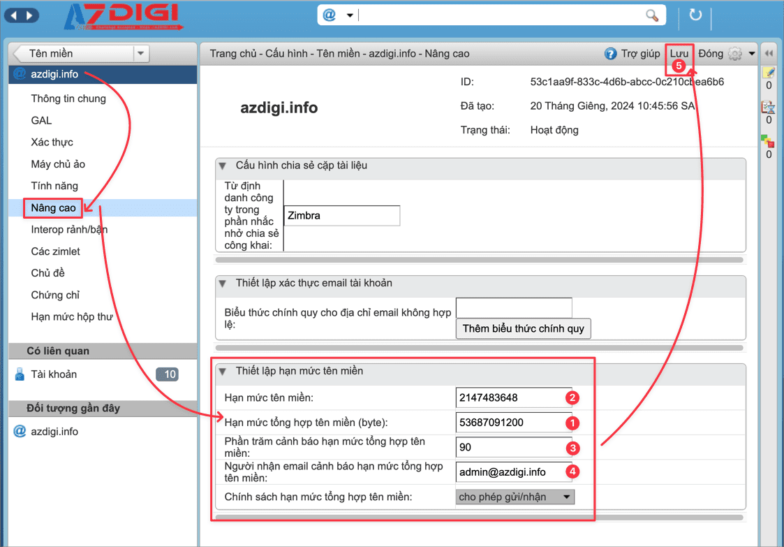This screenshot has height=547, width=784.
Task: Collapse Thiết lập xác thực email section
Action: click(x=223, y=283)
